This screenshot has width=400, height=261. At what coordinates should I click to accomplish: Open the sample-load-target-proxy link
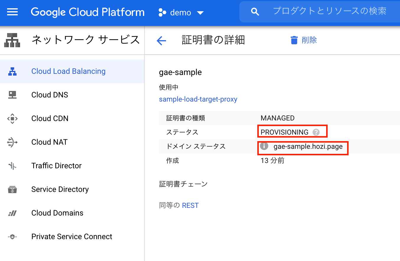click(x=198, y=99)
